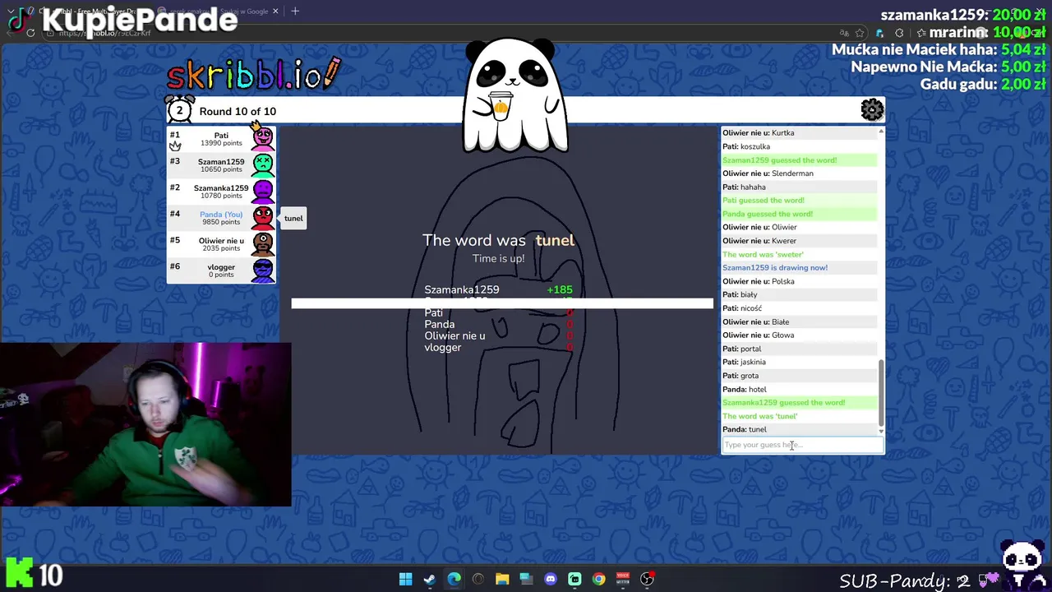Screen dimensions: 1052x592
Task: Click chat message 'Pati: portal'
Action: click(800, 349)
